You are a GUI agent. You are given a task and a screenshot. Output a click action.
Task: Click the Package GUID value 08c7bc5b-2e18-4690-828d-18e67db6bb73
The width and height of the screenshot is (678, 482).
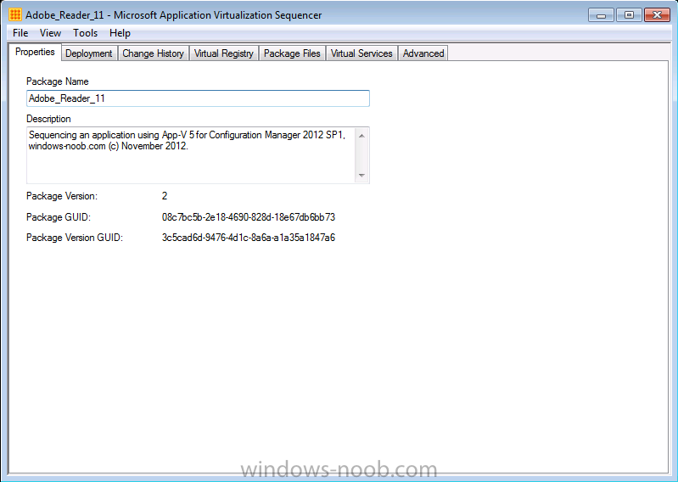(249, 217)
